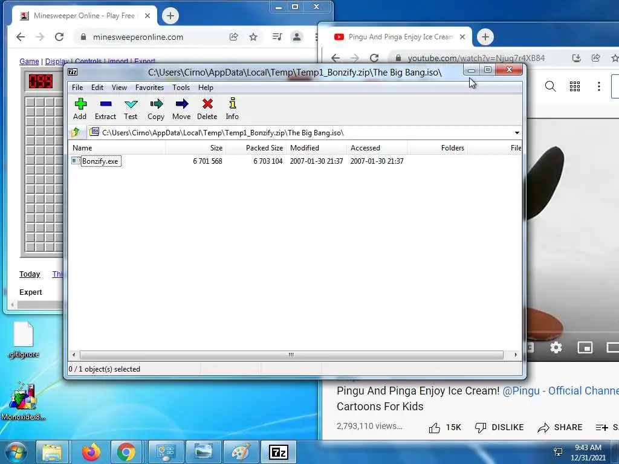
Task: Sort by the Accessed column header
Action: (x=377, y=148)
